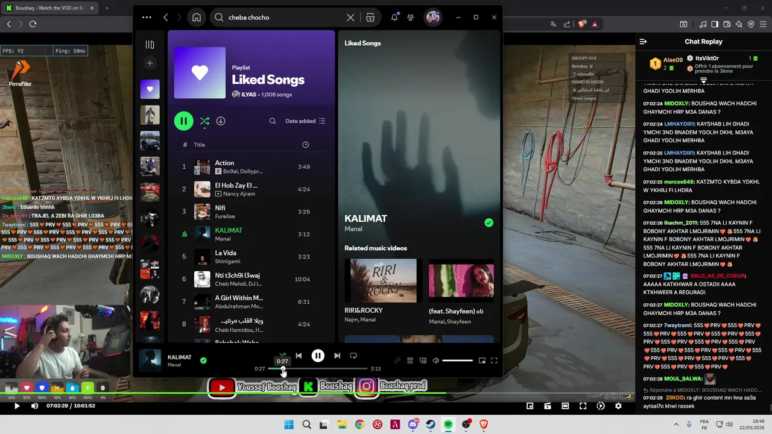The width and height of the screenshot is (772, 434).
Task: Toggle liked checkmark for KALIMAT in panel
Action: [x=489, y=222]
